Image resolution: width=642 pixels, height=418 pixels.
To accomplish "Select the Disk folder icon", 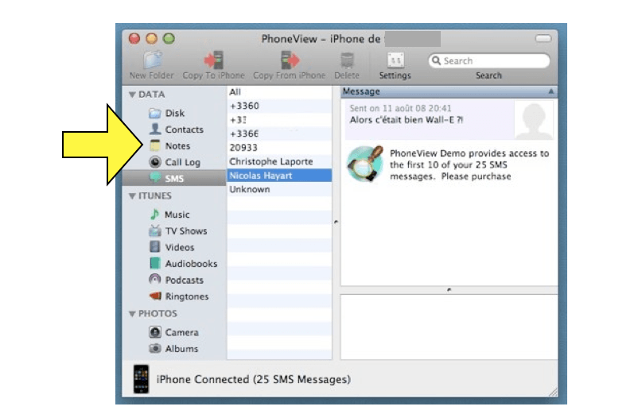I will pyautogui.click(x=155, y=114).
